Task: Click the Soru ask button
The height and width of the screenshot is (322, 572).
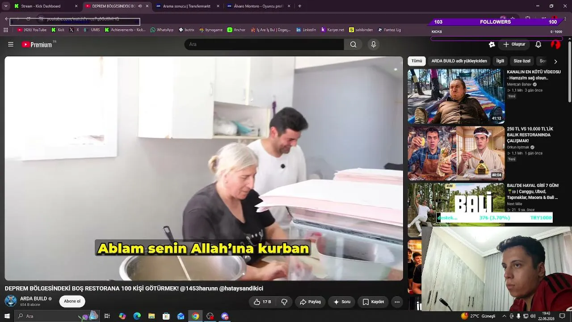Action: 342,302
